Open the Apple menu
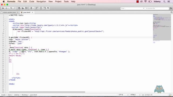This screenshot has height=97, width=173. point(4,2)
